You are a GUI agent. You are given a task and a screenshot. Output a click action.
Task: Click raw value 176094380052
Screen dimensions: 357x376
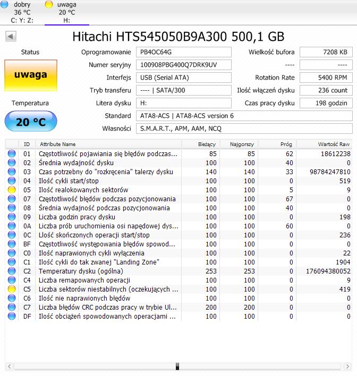pyautogui.click(x=328, y=271)
